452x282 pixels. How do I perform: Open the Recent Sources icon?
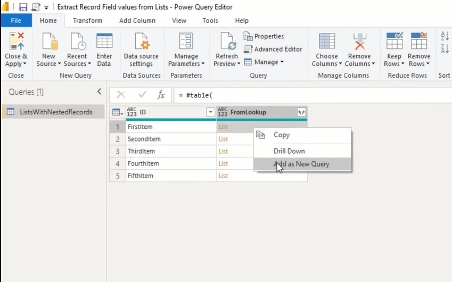(78, 42)
